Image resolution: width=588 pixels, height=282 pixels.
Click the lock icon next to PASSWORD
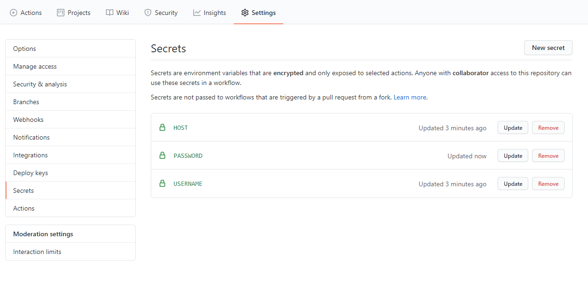[162, 155]
